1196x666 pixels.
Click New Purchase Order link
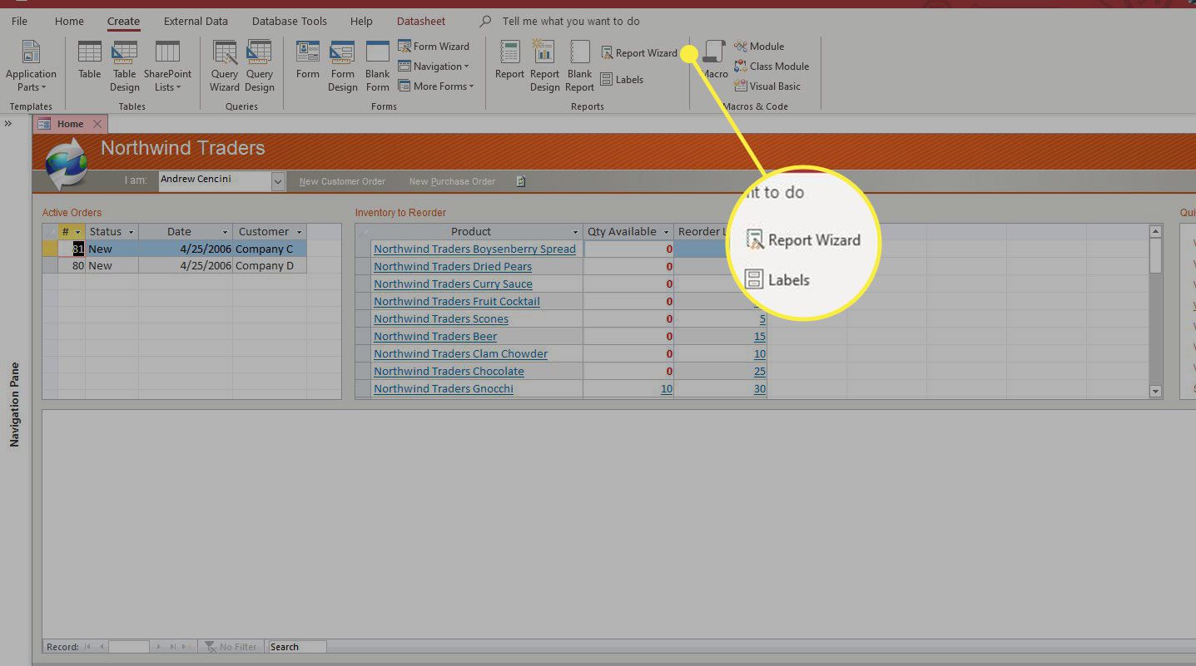pyautogui.click(x=452, y=181)
